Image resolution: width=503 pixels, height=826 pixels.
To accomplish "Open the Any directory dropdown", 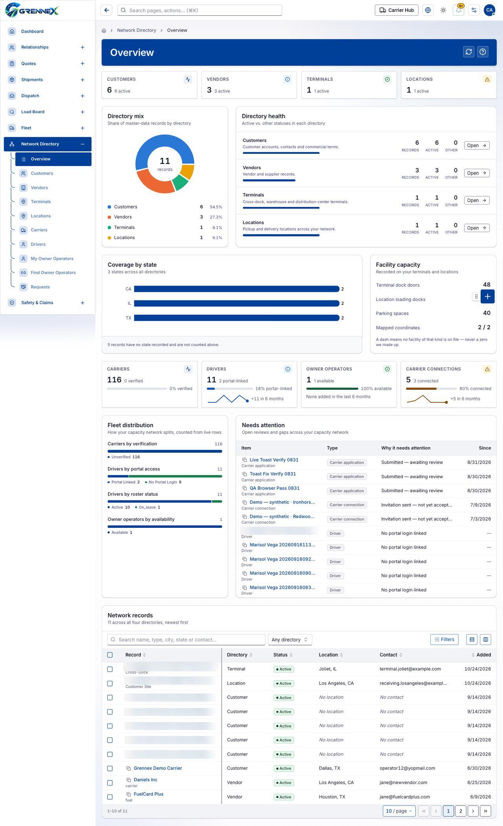I will 290,640.
